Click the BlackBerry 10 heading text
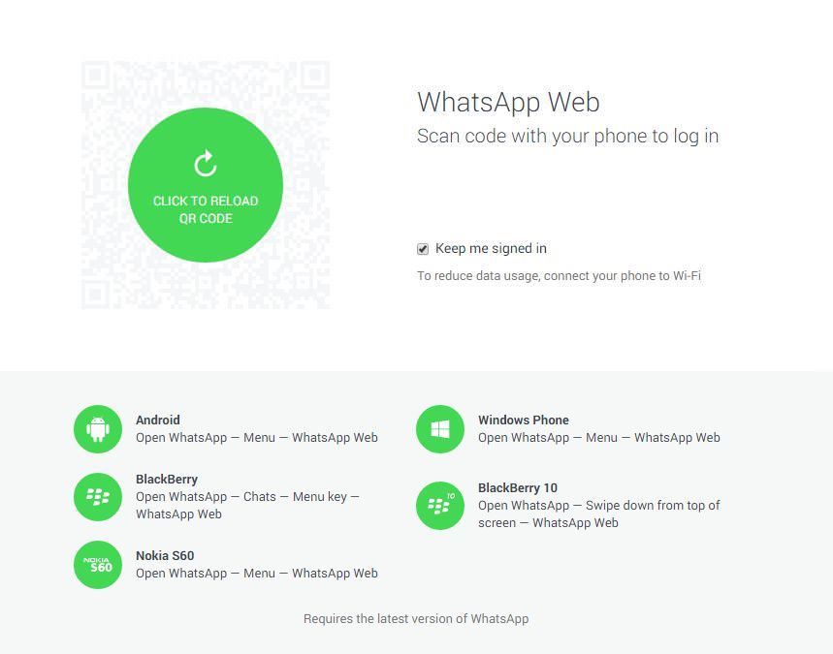This screenshot has width=833, height=654. coord(518,488)
